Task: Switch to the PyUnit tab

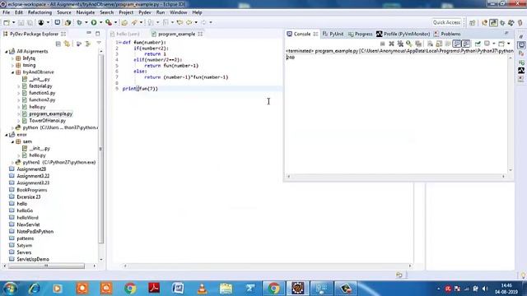Action: click(333, 34)
